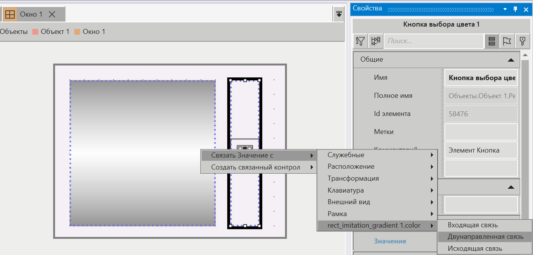The width and height of the screenshot is (533, 255).
Task: Pin the Свойства panel
Action: pyautogui.click(x=515, y=9)
